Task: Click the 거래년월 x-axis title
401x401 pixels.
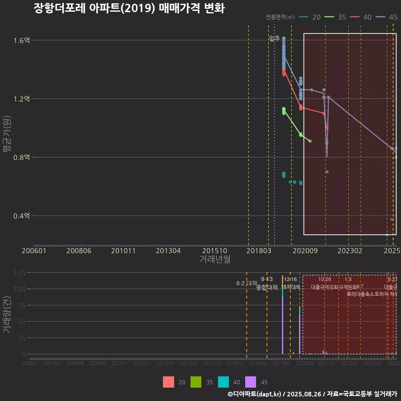Action: pyautogui.click(x=215, y=259)
